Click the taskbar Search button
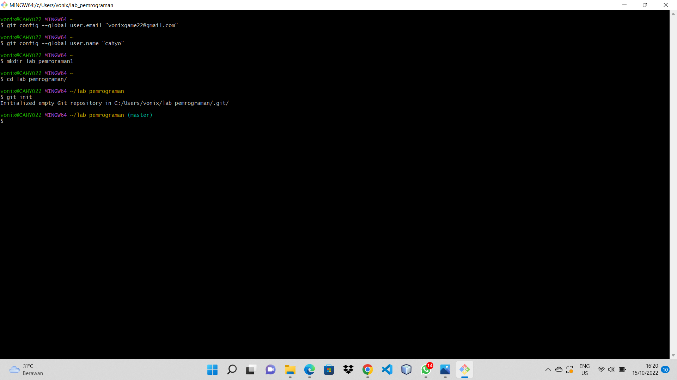 [231, 369]
